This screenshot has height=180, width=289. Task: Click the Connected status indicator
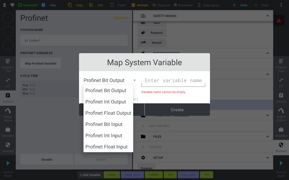click(x=28, y=5)
